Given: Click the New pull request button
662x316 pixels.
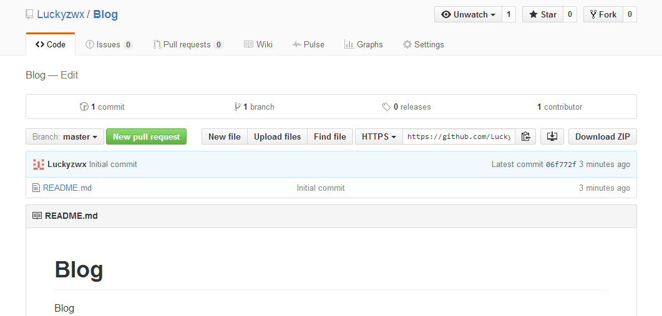Looking at the screenshot, I should pyautogui.click(x=146, y=136).
